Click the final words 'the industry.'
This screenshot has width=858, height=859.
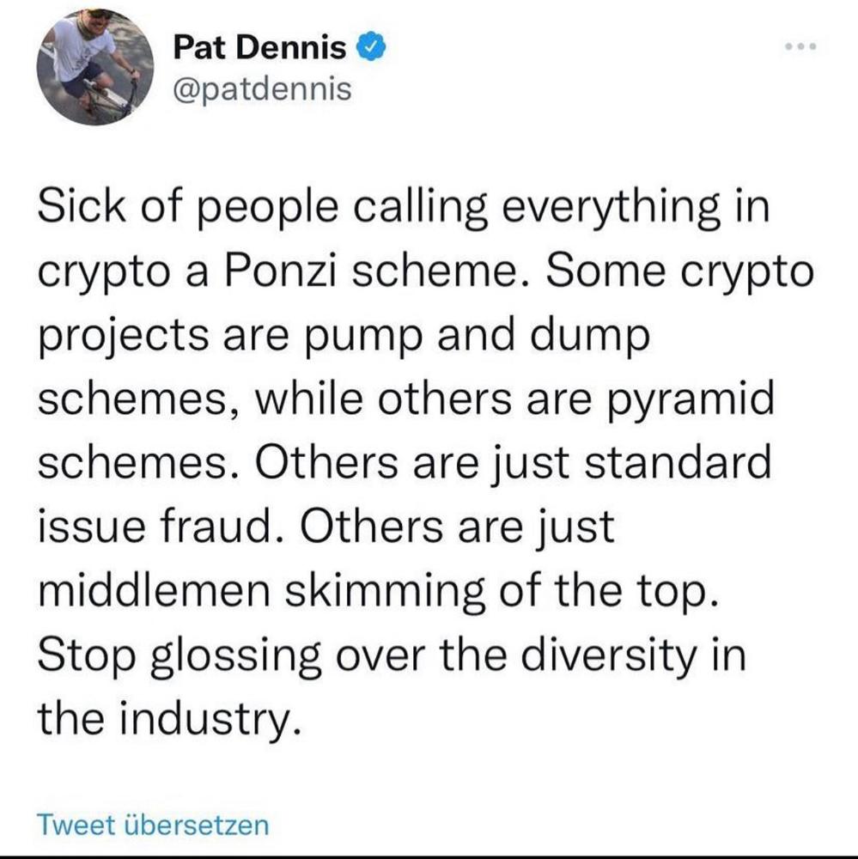click(x=169, y=719)
